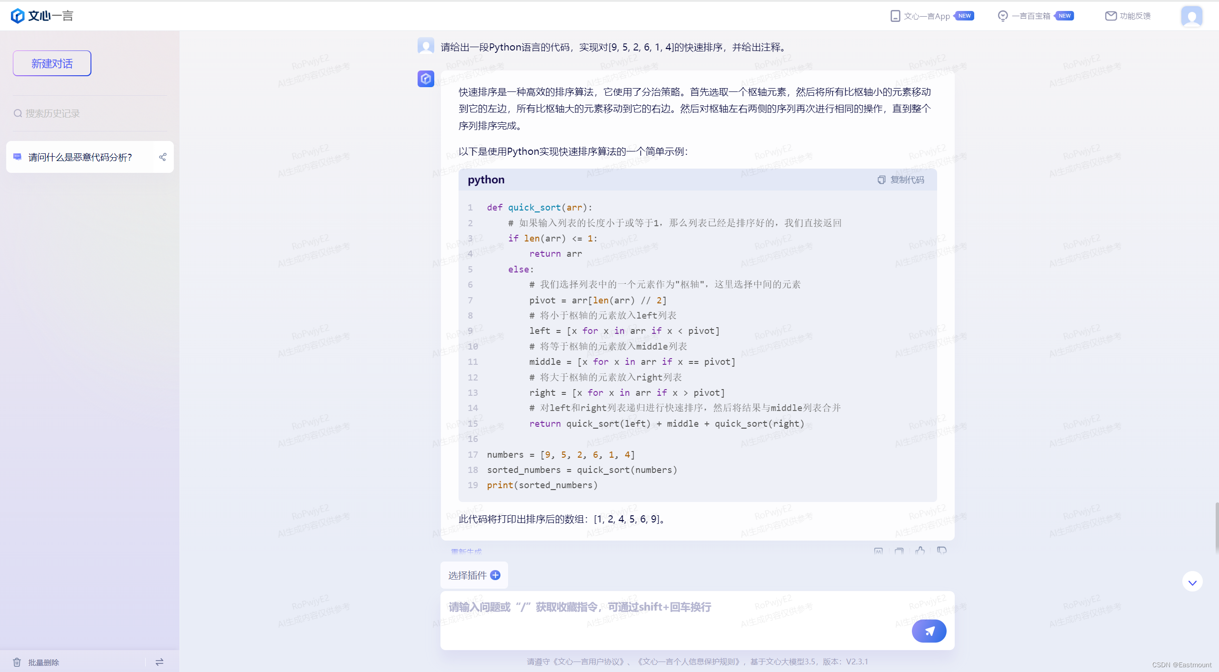Click share icon on 恶意代码分析 conversation
Image resolution: width=1219 pixels, height=672 pixels.
pos(162,157)
